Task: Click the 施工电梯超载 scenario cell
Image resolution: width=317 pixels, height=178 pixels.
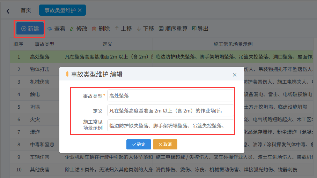Action: [x=233, y=157]
